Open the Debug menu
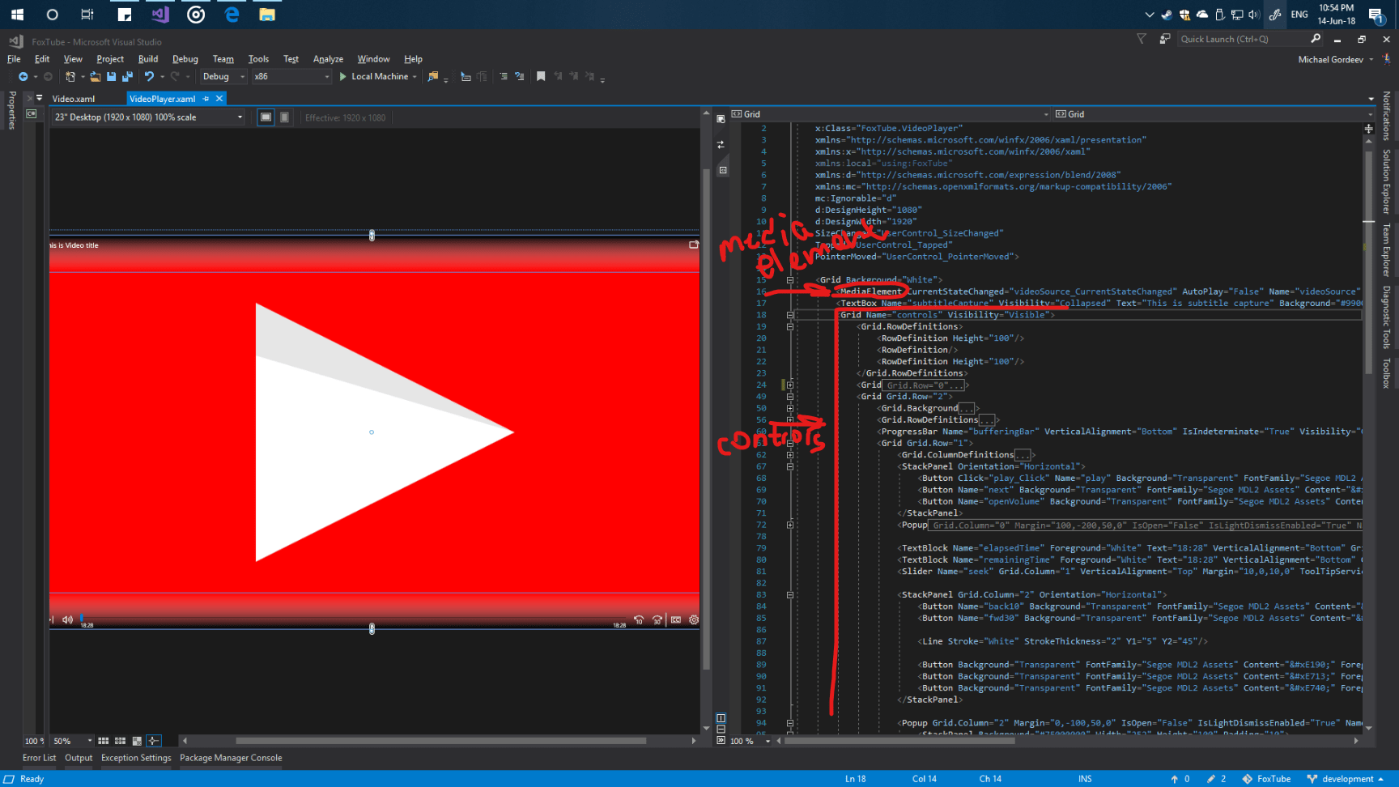1399x787 pixels. click(185, 59)
